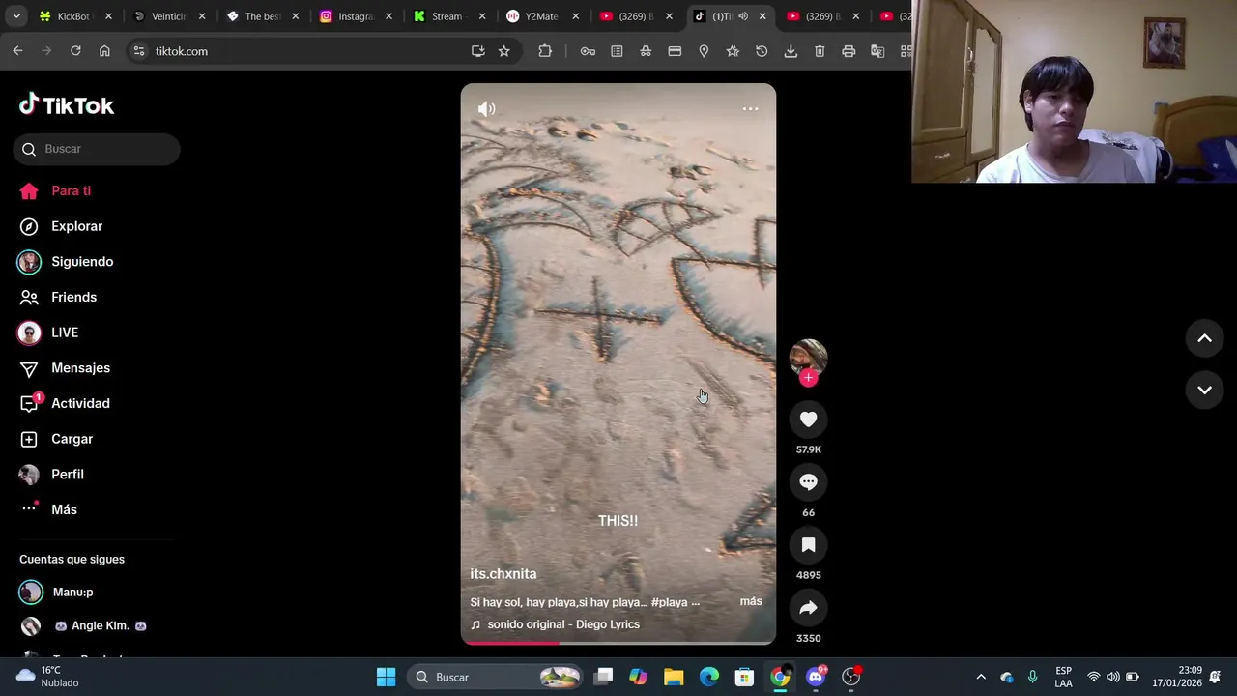Screen dimensions: 1237x696
Task: Open OBS Studio from the taskbar
Action: pos(850,677)
